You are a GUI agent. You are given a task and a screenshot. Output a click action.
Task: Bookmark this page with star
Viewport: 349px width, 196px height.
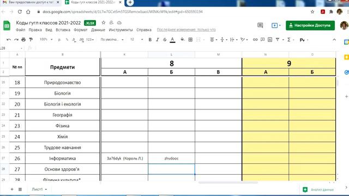(312, 12)
